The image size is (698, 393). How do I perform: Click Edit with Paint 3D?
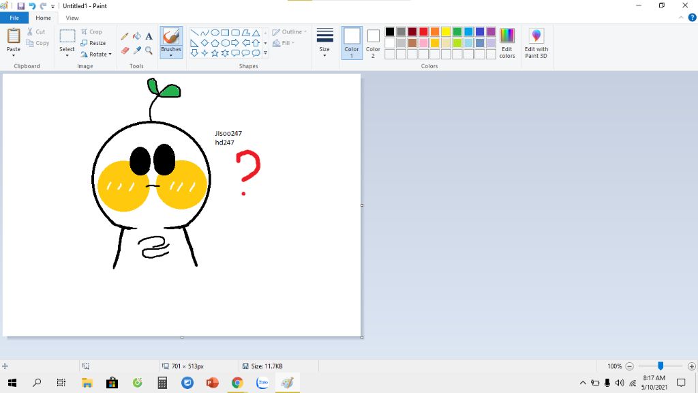tap(536, 43)
